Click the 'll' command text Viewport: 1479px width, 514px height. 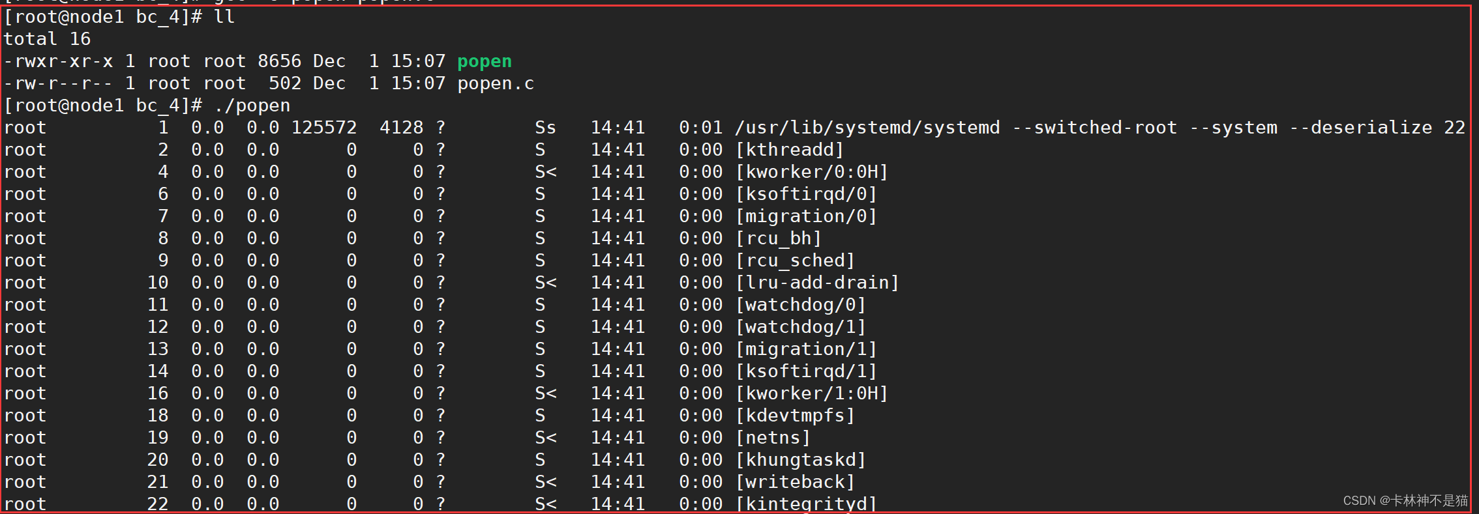pyautogui.click(x=224, y=17)
